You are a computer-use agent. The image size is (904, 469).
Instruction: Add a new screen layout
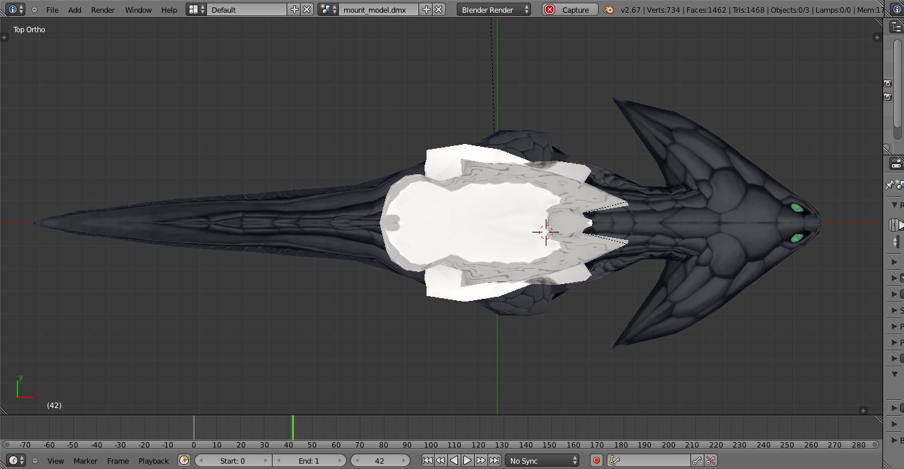click(x=294, y=9)
